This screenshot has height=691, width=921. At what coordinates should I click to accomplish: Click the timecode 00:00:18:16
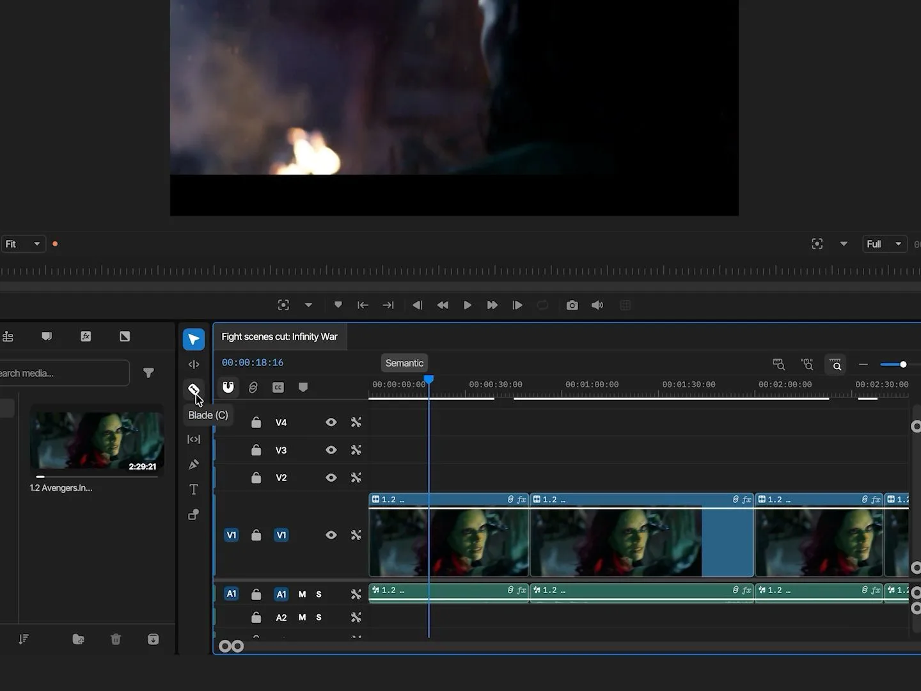(253, 363)
